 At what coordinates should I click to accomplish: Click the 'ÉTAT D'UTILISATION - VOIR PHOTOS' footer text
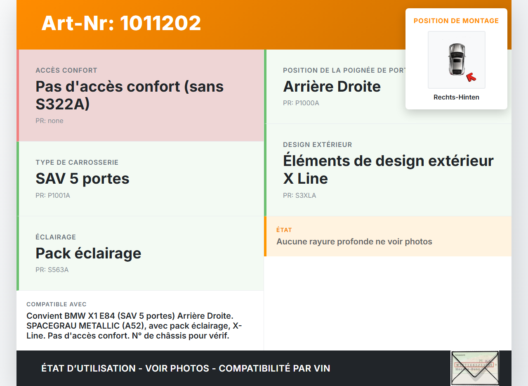[x=186, y=368]
